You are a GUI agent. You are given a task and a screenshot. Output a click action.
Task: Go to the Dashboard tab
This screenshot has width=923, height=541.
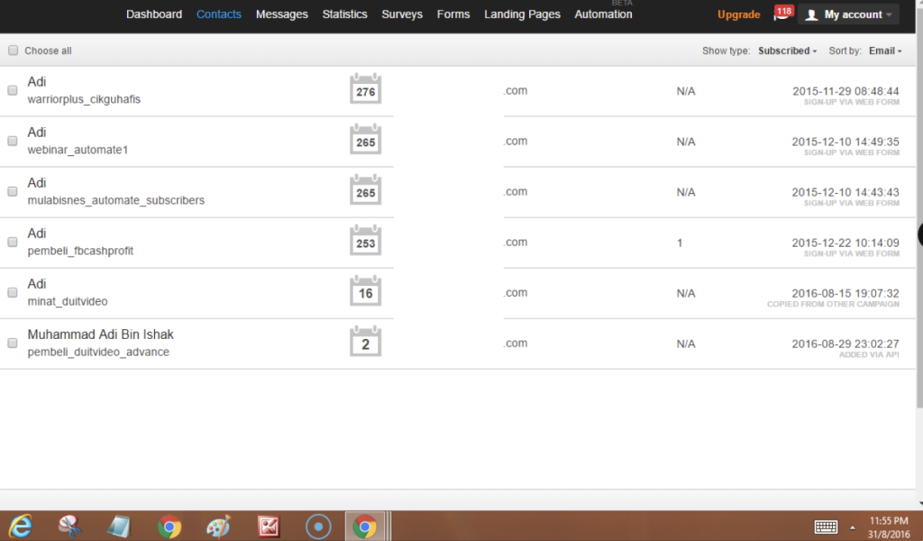click(x=154, y=14)
